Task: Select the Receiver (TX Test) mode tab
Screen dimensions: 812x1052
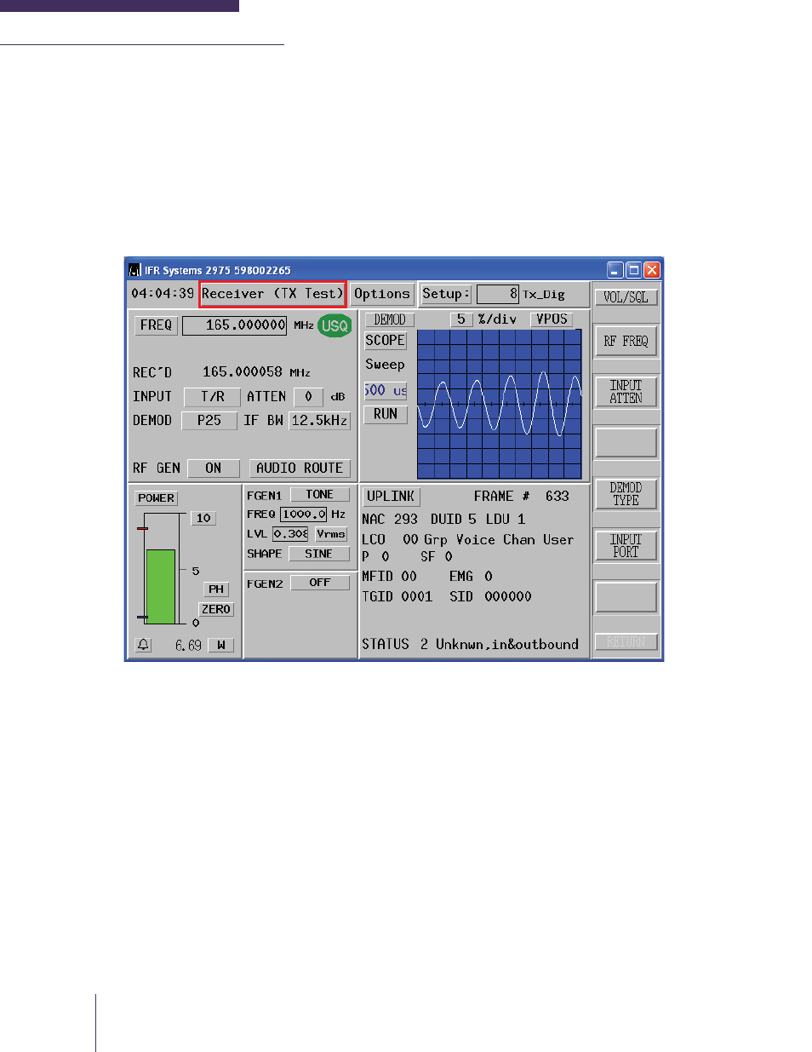Action: tap(272, 293)
